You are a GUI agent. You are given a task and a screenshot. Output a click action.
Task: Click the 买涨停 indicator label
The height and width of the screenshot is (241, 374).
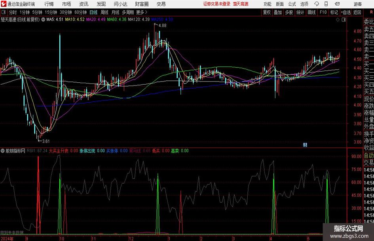(117, 151)
